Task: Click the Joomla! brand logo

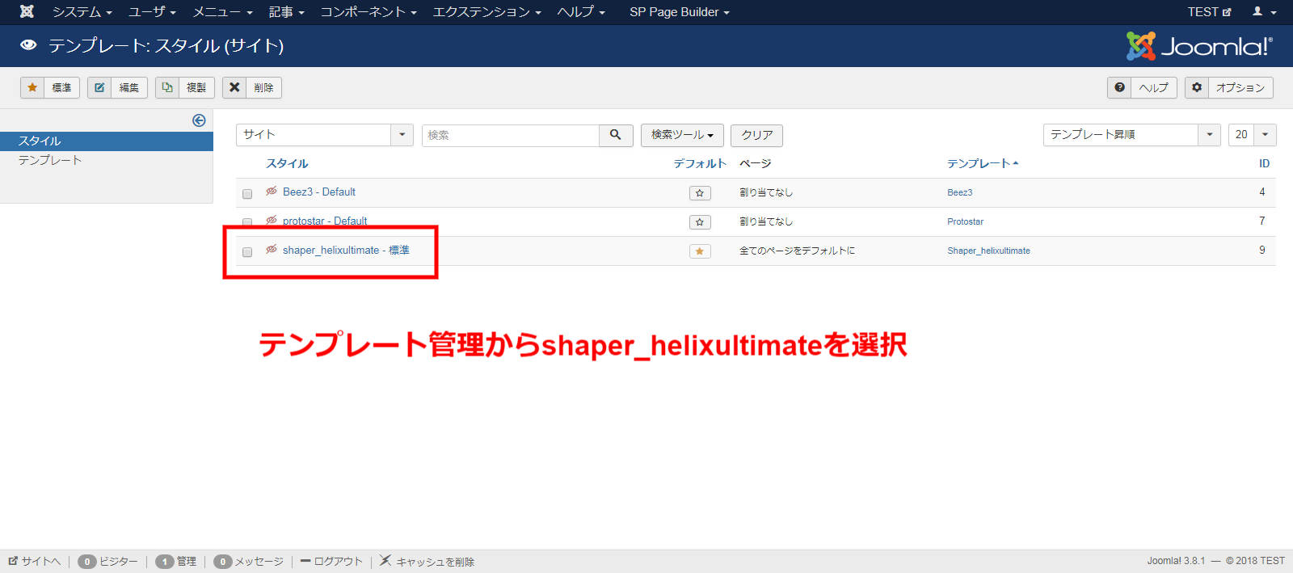Action: (x=1199, y=46)
